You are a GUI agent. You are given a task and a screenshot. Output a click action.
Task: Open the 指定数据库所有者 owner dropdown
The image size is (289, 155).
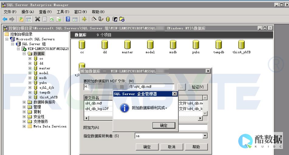click(205, 136)
